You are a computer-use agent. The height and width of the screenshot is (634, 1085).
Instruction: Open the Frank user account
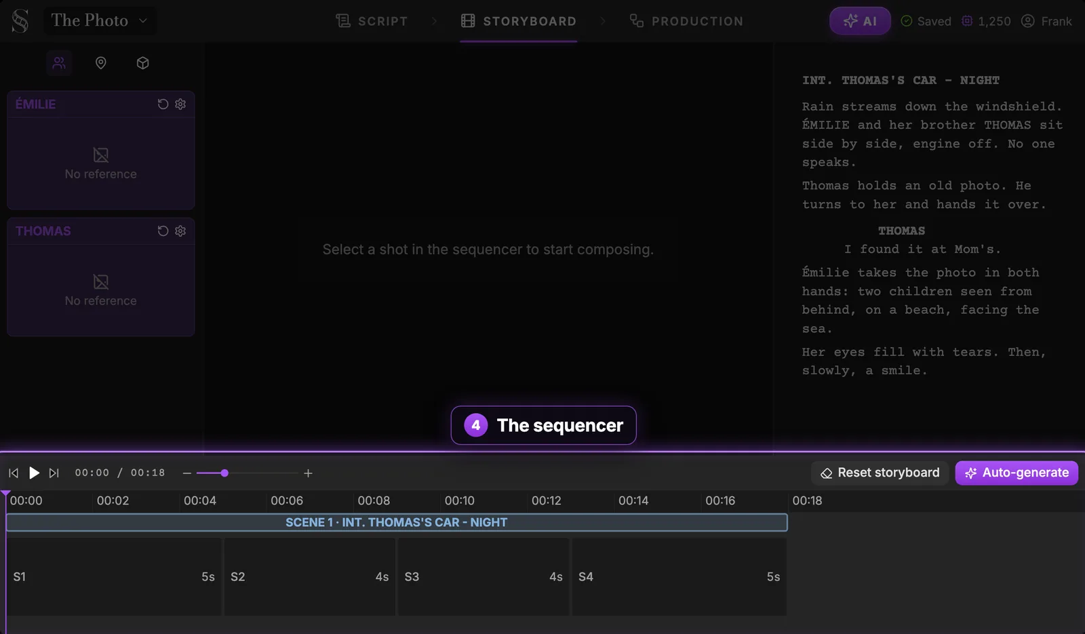coord(1046,21)
